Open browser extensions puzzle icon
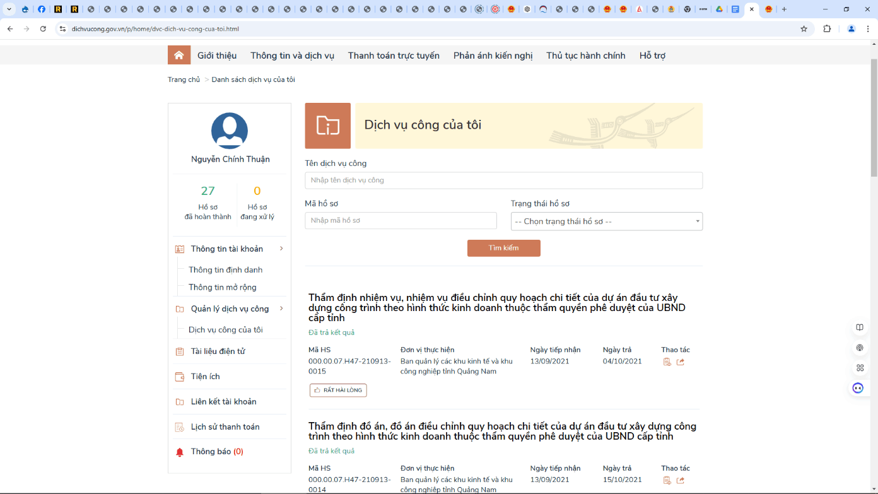 point(827,29)
